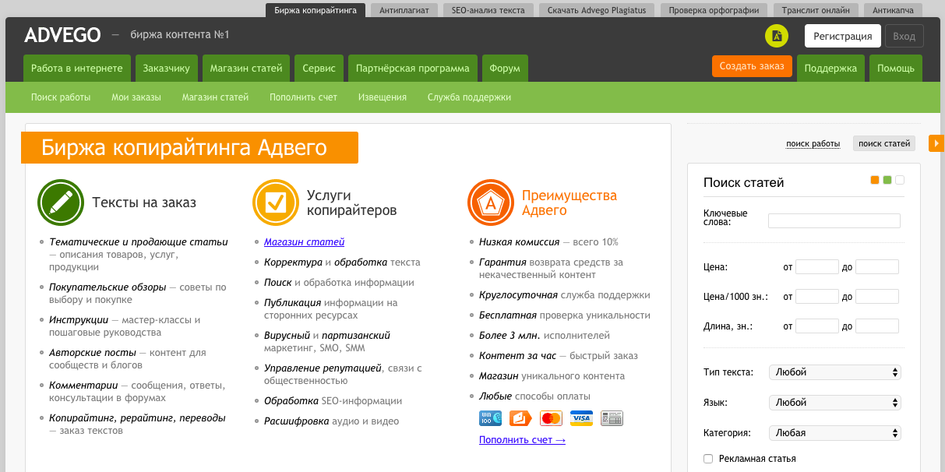Click the Биржа копирайтинга Адвего heading
945x472 pixels.
click(189, 148)
